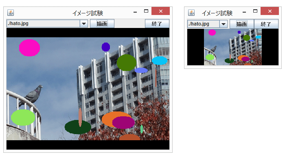Viewport: 285px width, 154px height.
Task: Click the 描画 button in the small window
Action: pos(241,24)
